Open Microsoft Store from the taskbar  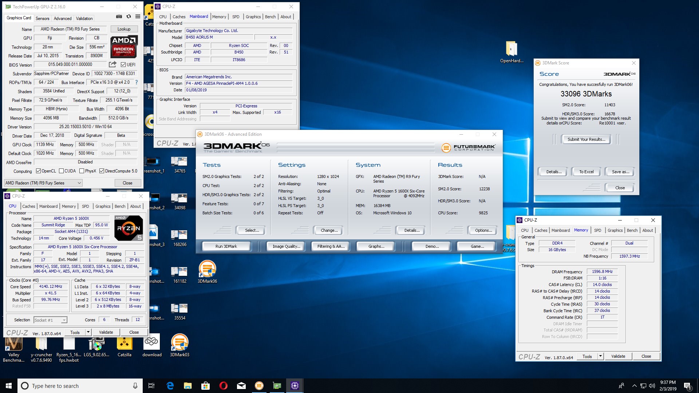[206, 386]
